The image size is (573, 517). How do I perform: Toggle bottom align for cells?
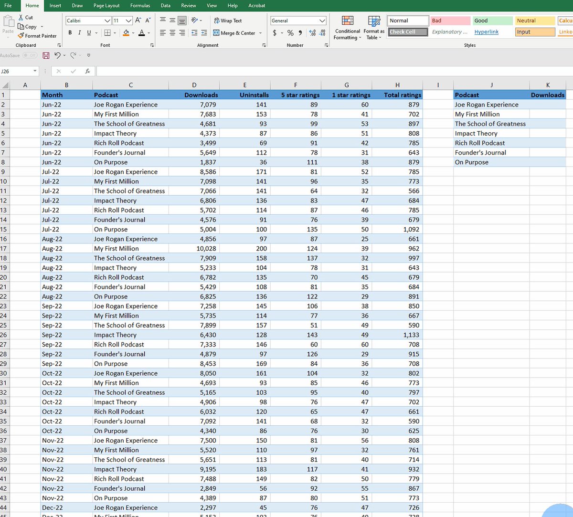(x=182, y=21)
